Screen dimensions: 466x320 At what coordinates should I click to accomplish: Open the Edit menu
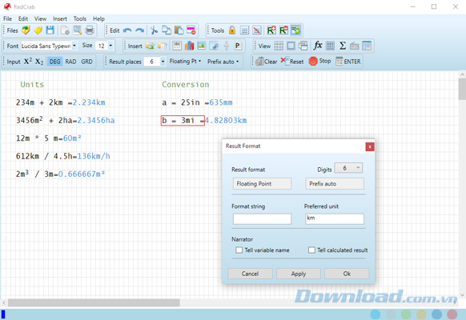[23, 18]
